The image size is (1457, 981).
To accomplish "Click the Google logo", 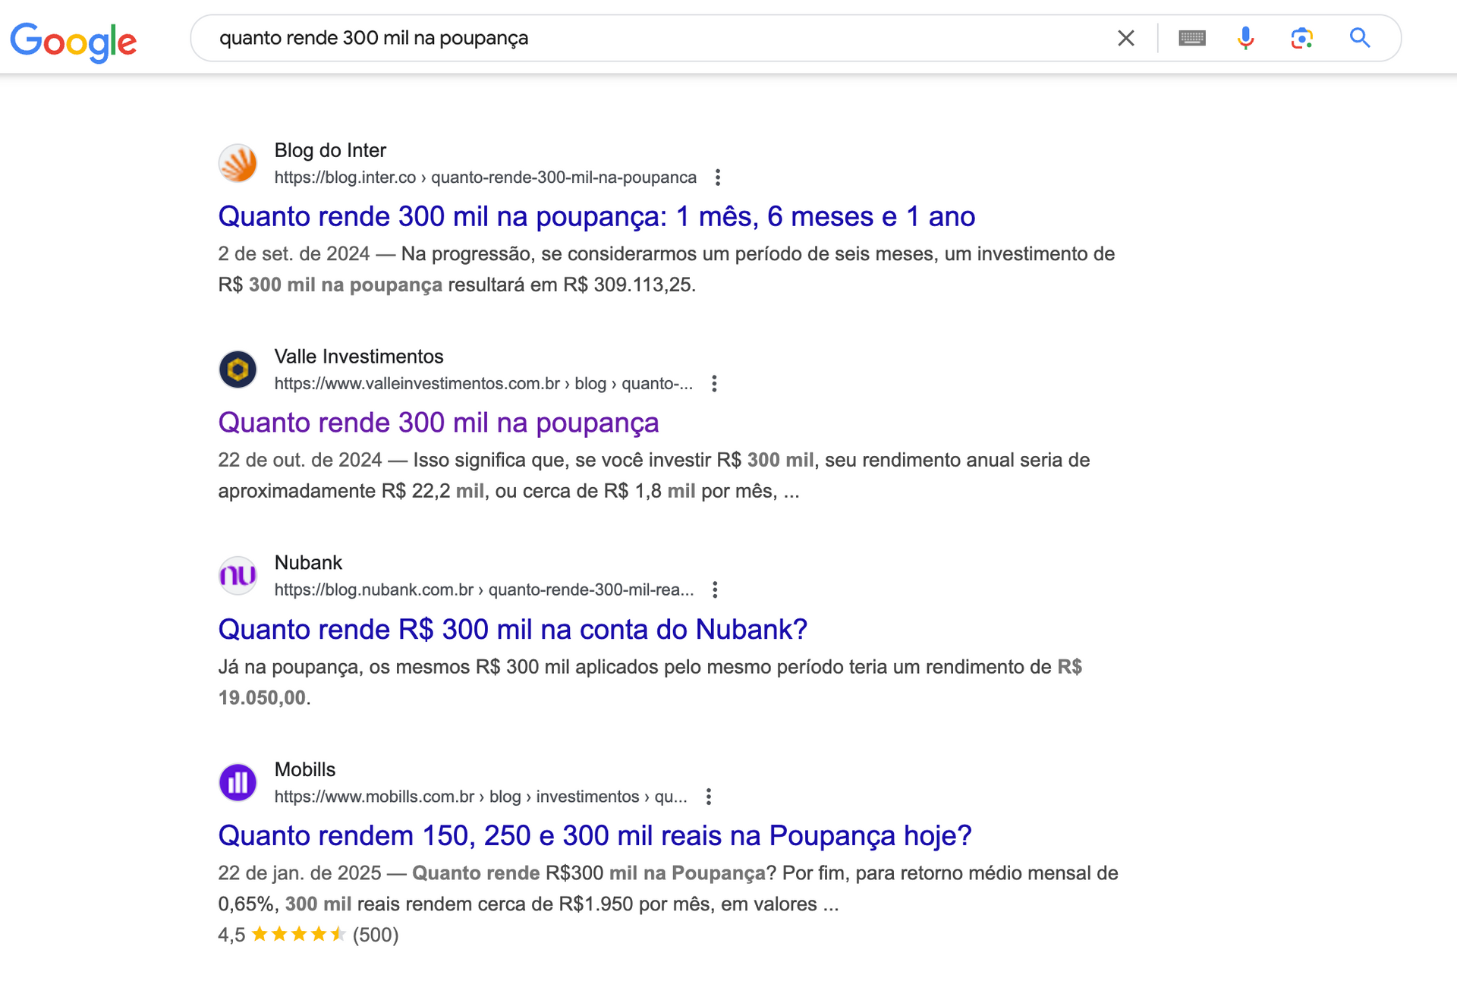I will 73,40.
